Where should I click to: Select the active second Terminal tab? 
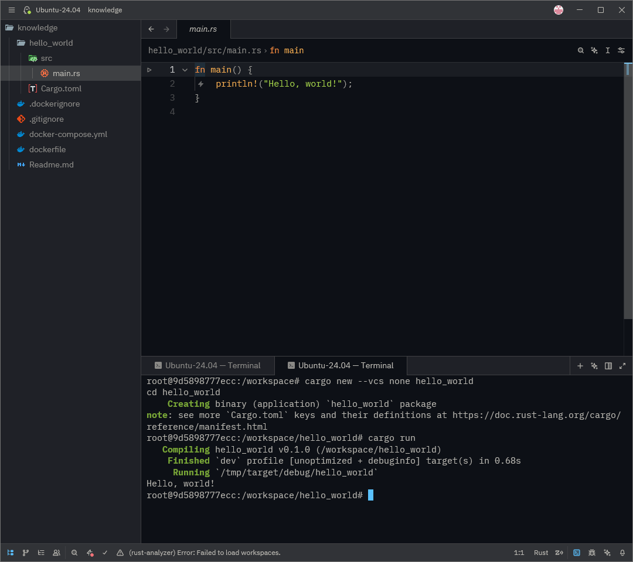coord(341,366)
